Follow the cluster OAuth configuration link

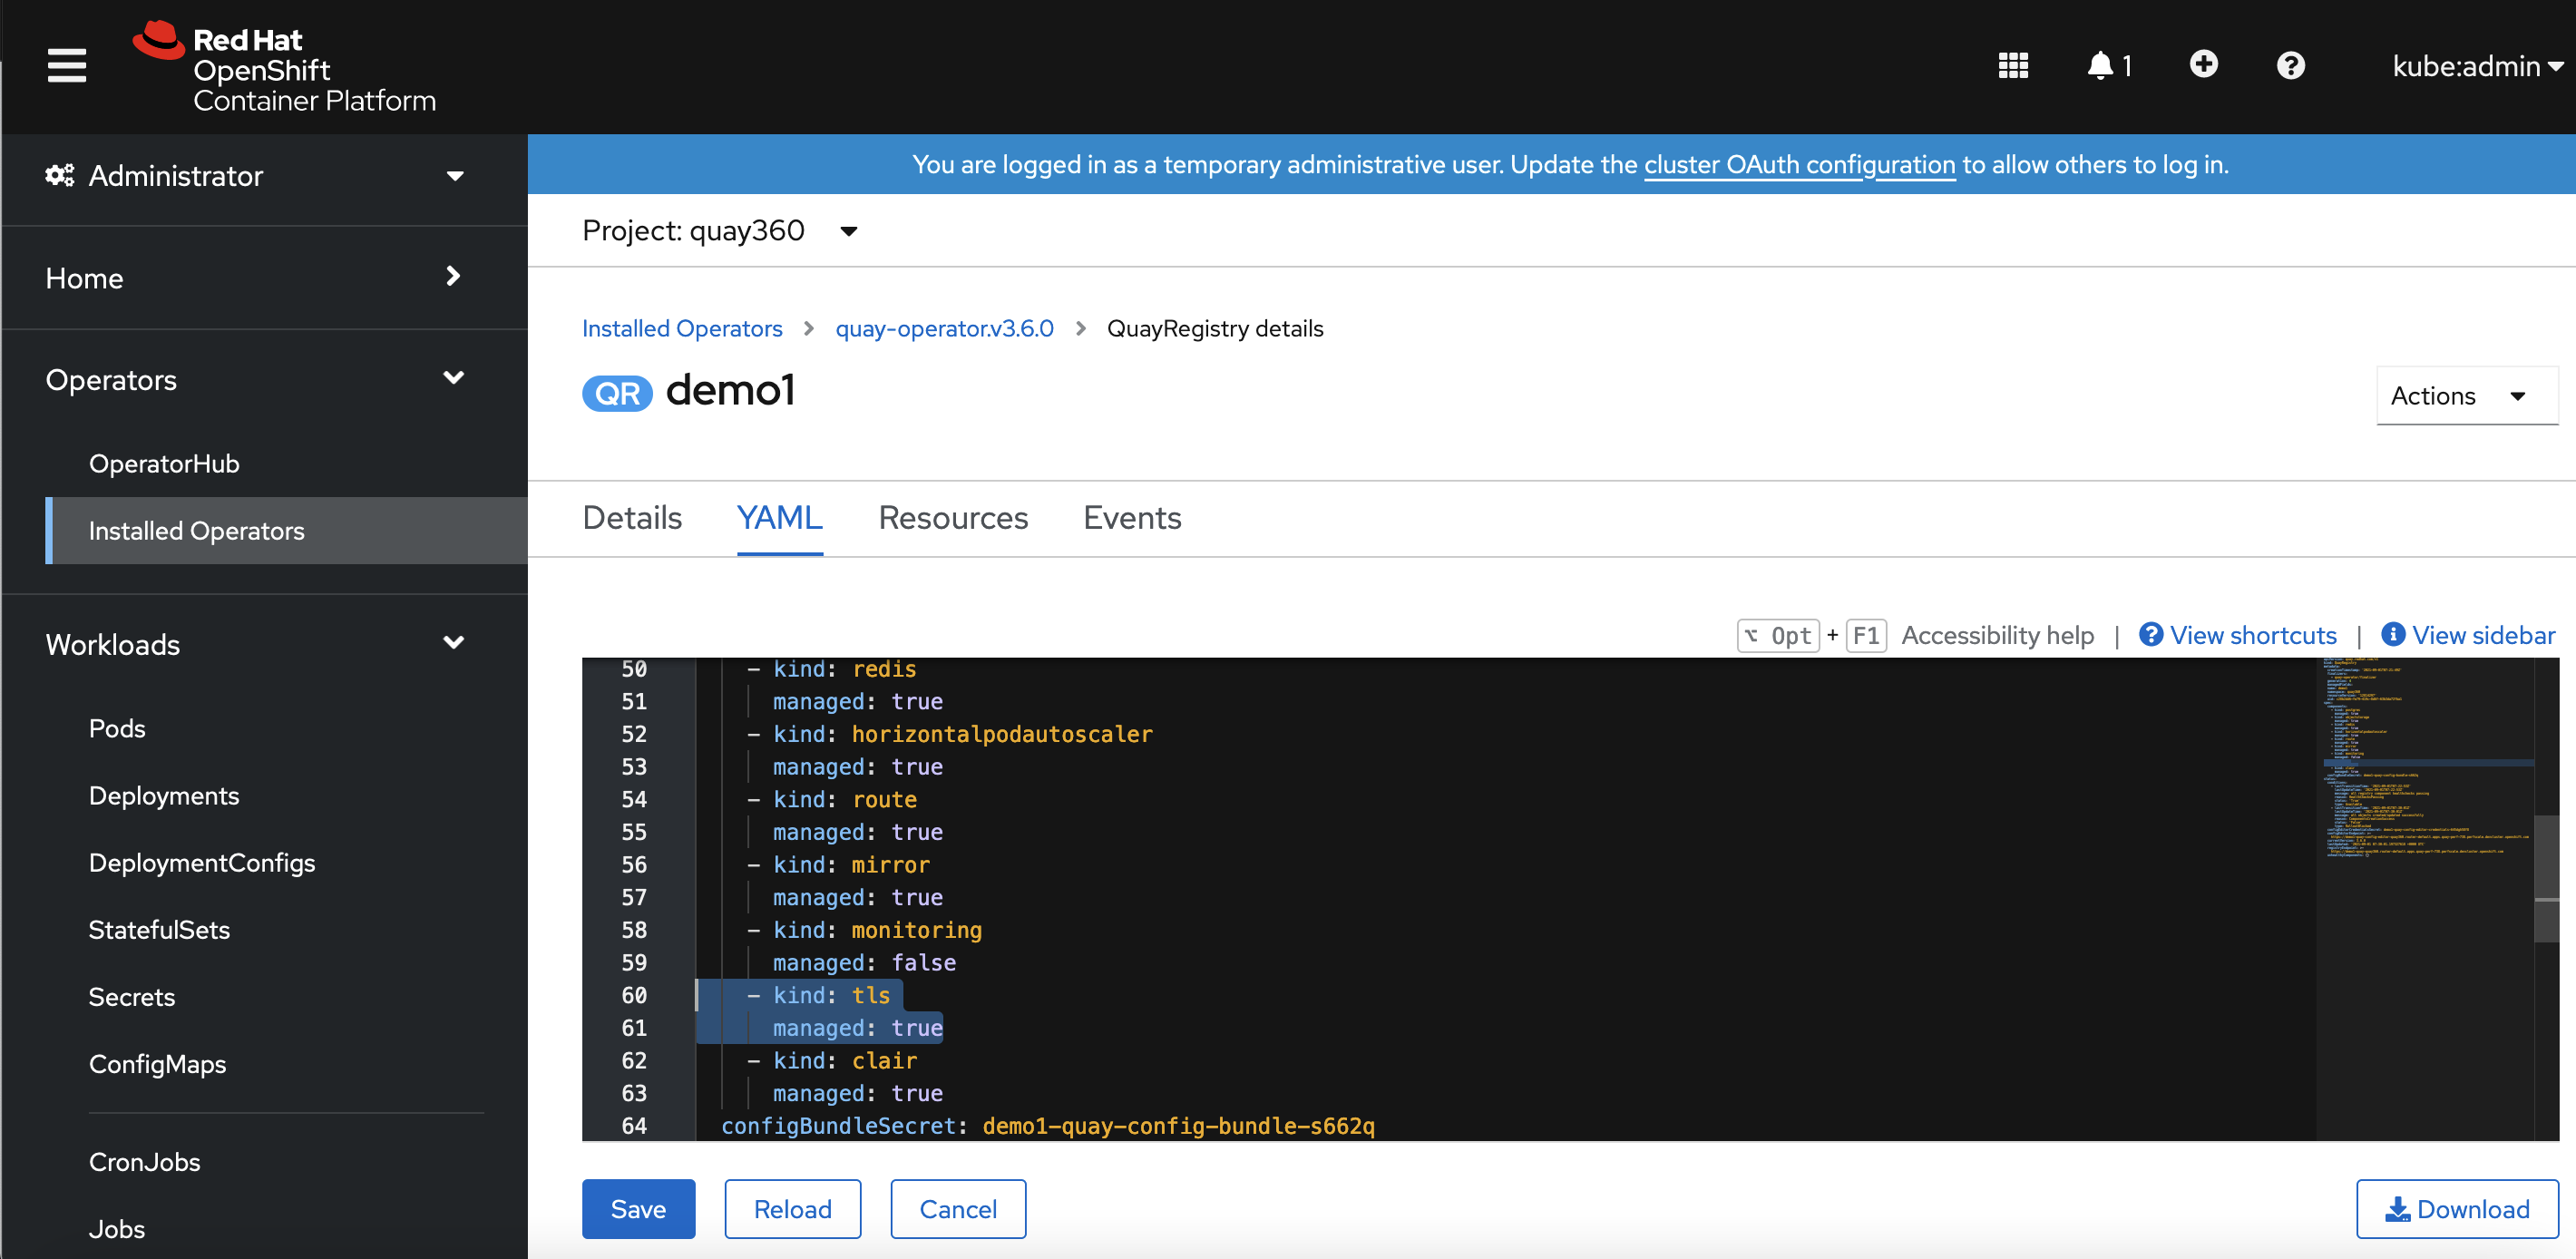click(x=1798, y=165)
